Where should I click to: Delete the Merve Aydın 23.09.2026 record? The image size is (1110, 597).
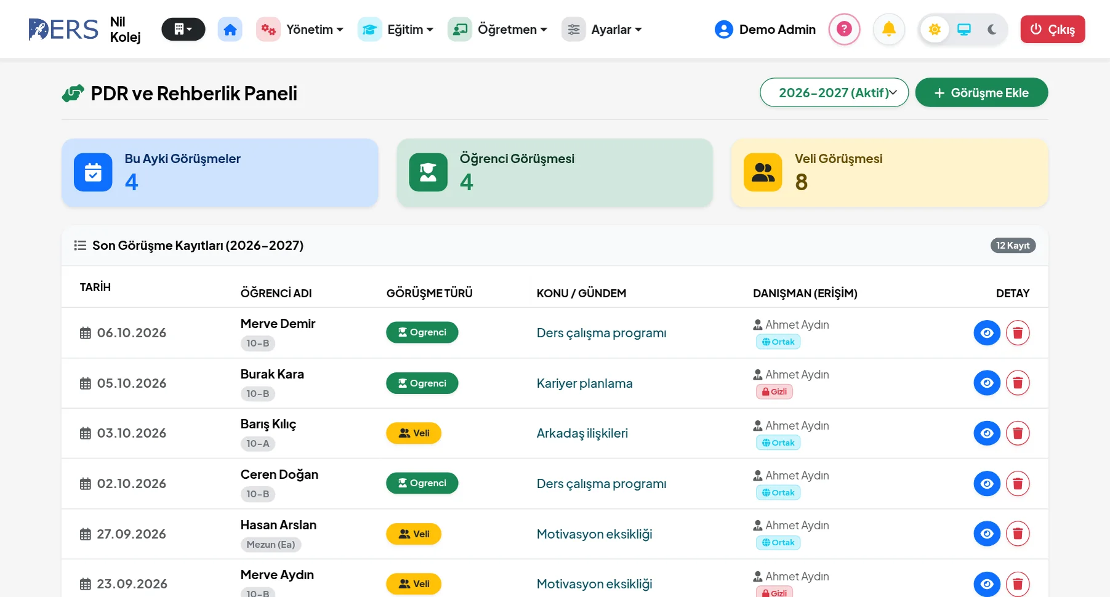click(1018, 584)
